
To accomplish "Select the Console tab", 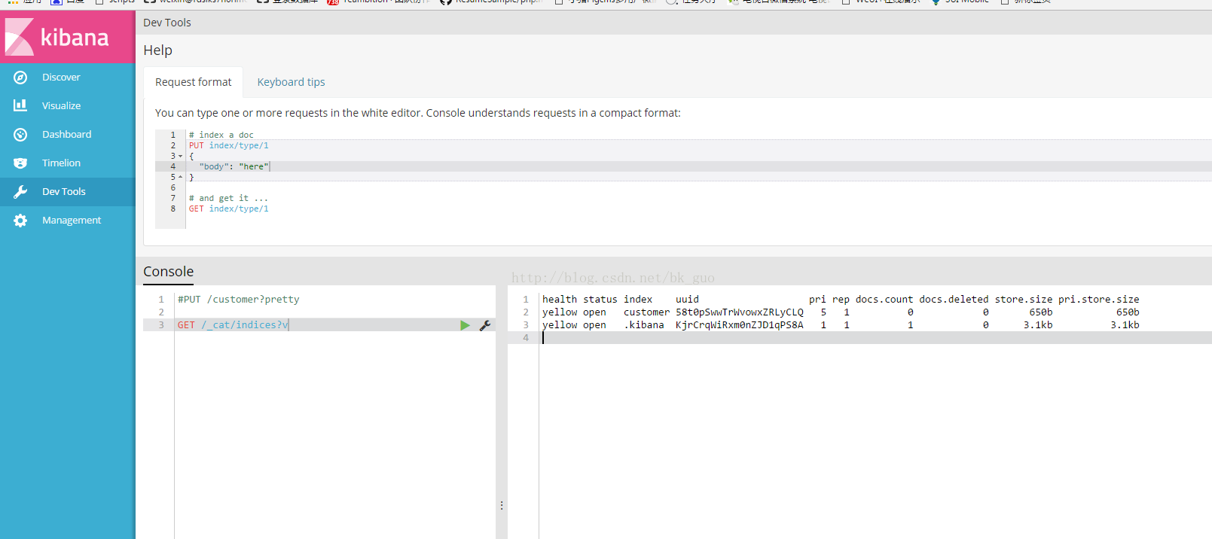I will pos(169,272).
